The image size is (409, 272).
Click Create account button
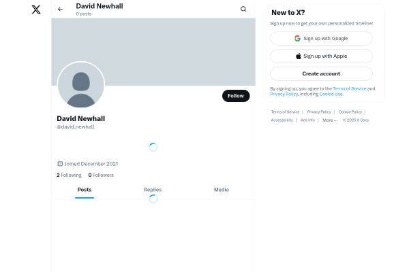321,73
